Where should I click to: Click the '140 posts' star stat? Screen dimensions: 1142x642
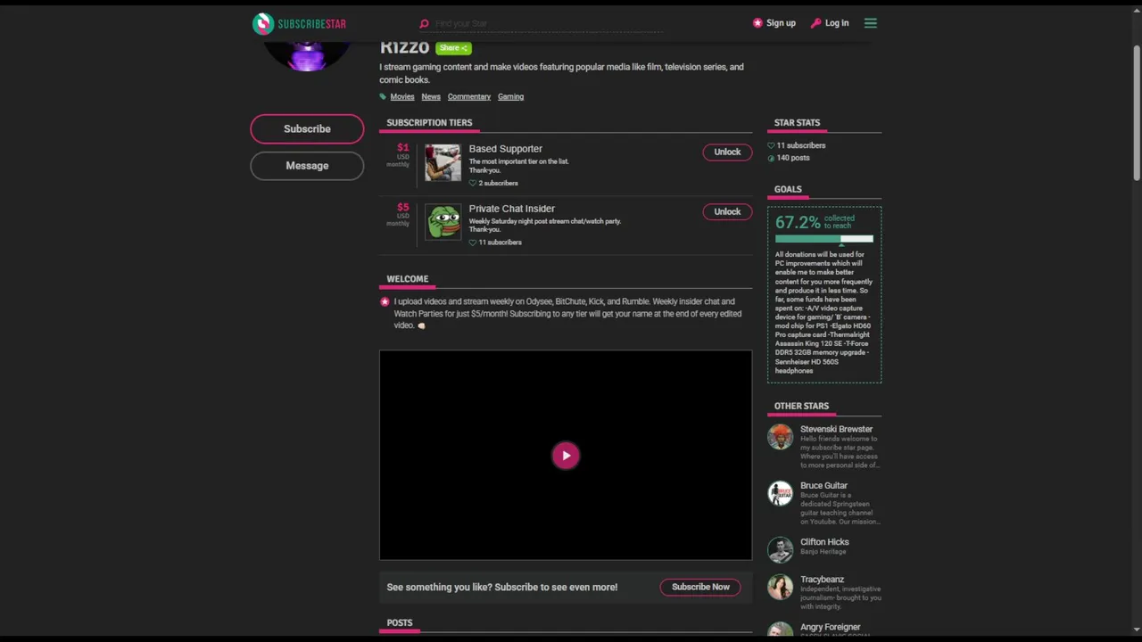pyautogui.click(x=793, y=158)
